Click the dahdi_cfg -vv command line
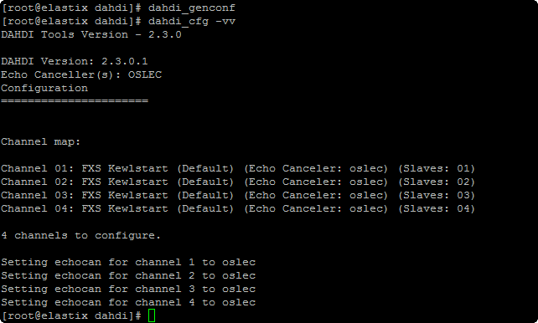538x323 pixels. pyautogui.click(x=119, y=22)
